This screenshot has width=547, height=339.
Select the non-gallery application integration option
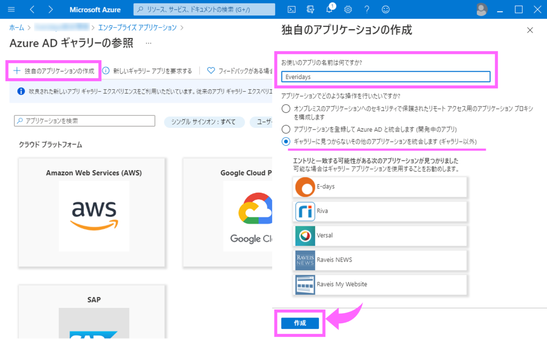point(286,141)
